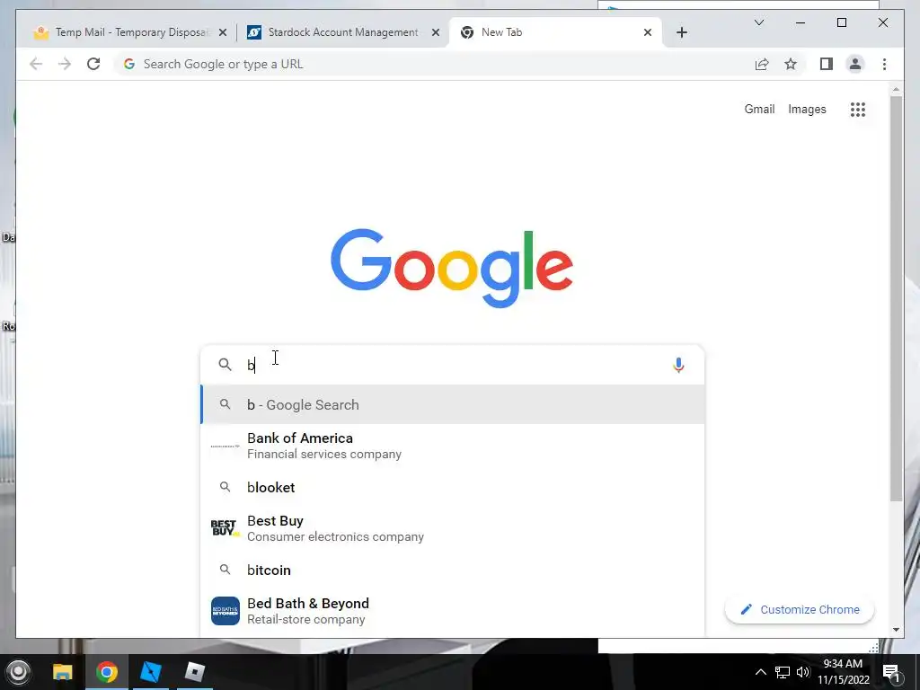Viewport: 920px width, 690px height.
Task: Open the blue app taskbar icon
Action: click(x=150, y=672)
